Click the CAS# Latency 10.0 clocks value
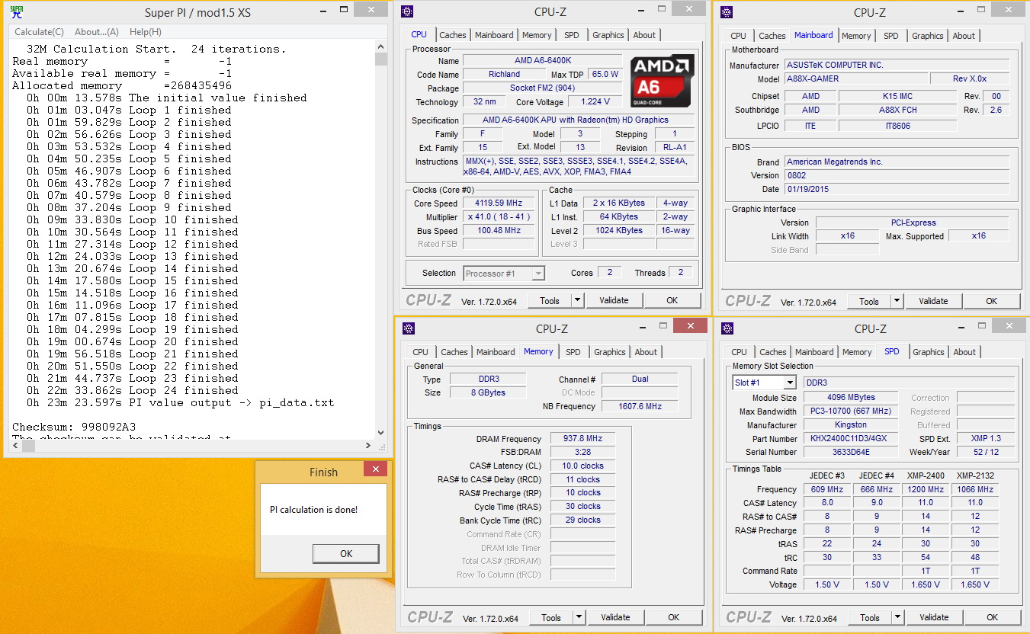1030x634 pixels. coord(582,466)
